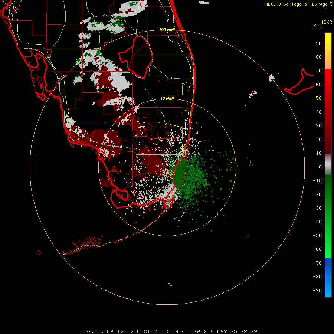334x334 pixels.
Task: Click the 20 value on velocity scale
Action: (319, 140)
